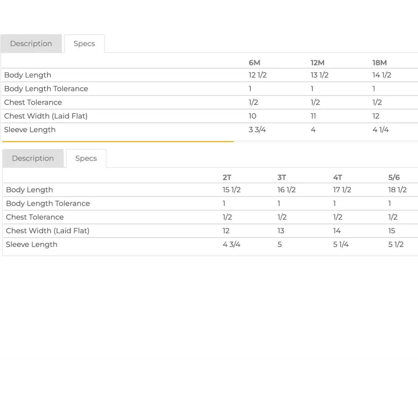Click Chest Tolerance label in lower table
The image size is (418, 418).
(x=35, y=217)
